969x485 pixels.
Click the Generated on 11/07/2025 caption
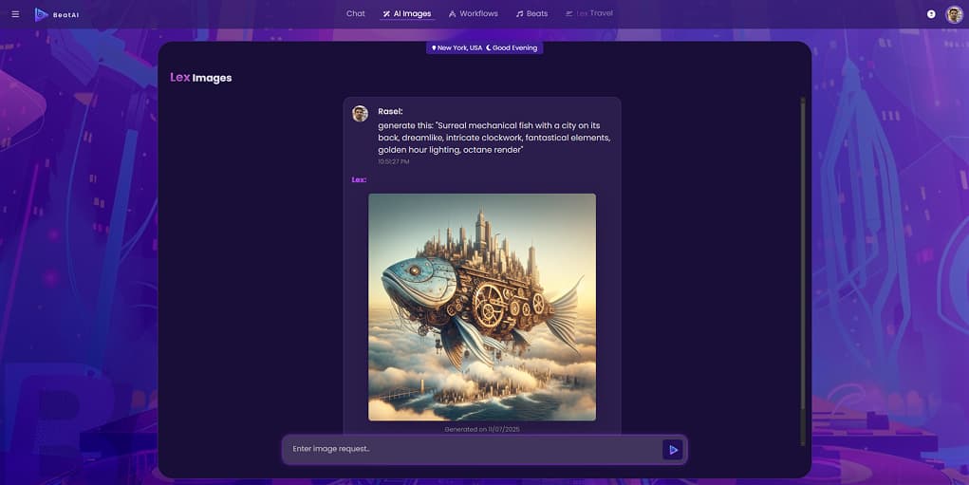(482, 429)
